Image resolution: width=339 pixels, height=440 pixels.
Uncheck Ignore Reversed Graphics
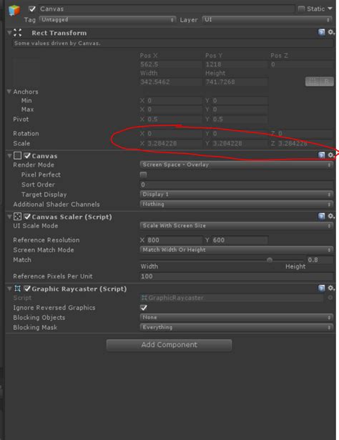[144, 308]
